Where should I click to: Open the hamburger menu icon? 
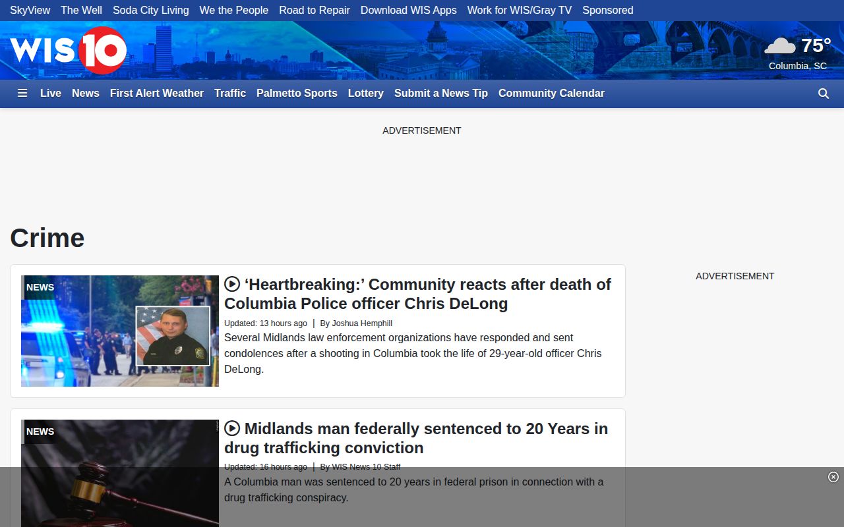(22, 94)
